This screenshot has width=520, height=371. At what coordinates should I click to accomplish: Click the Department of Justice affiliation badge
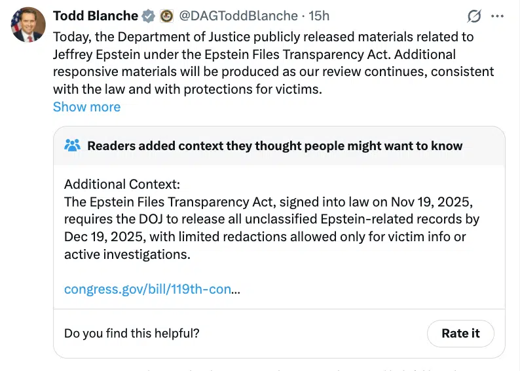point(166,15)
